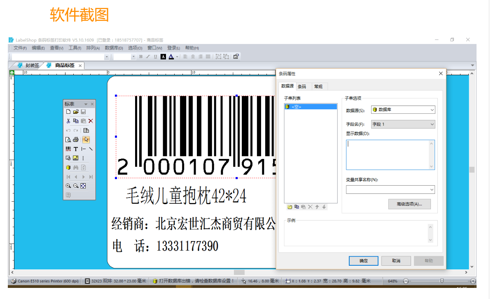Select the arrow pointer selection tool
Screen dimensions: 493x299
[x=86, y=140]
